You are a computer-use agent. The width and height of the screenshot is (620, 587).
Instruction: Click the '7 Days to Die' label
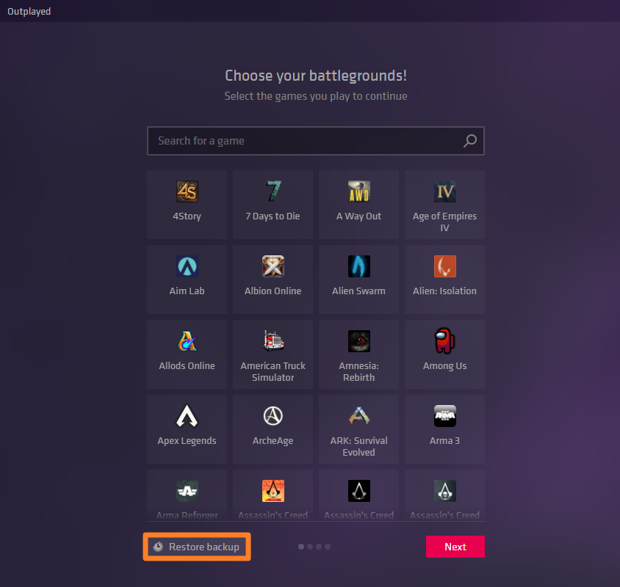click(x=273, y=216)
